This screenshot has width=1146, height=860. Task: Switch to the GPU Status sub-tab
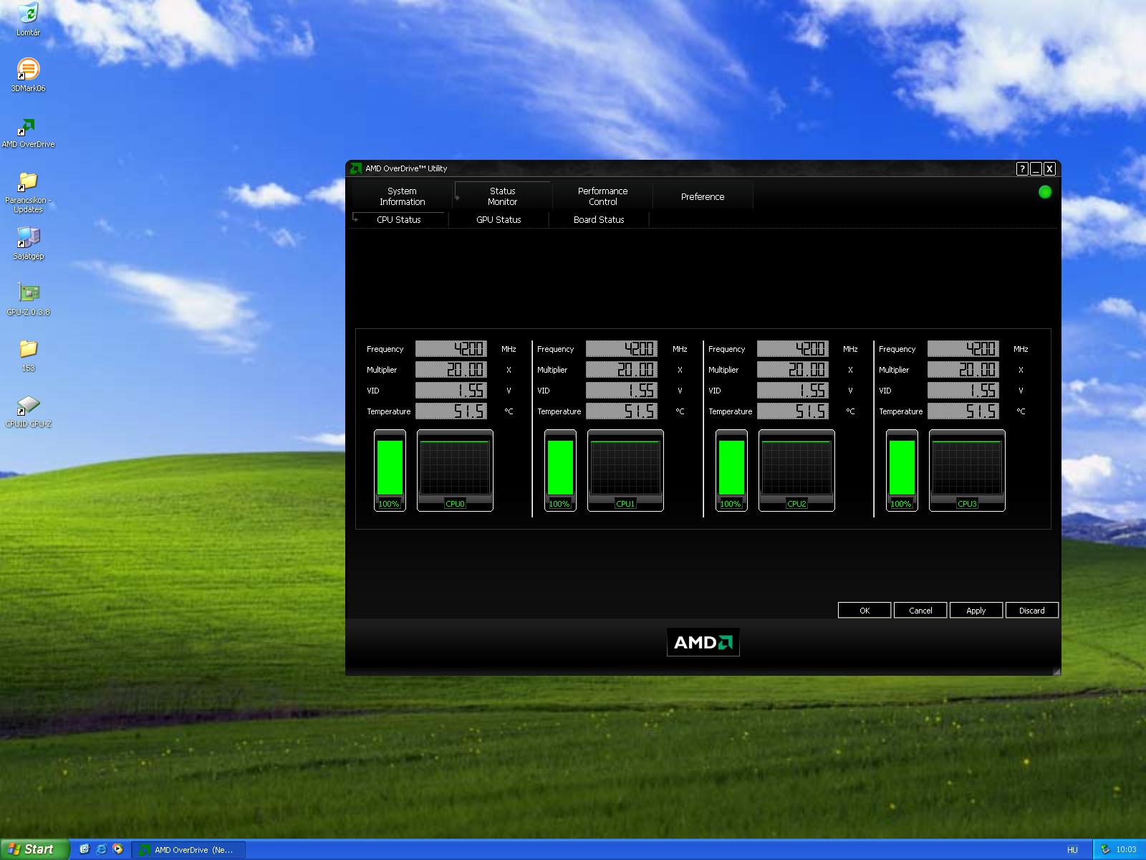coord(499,220)
